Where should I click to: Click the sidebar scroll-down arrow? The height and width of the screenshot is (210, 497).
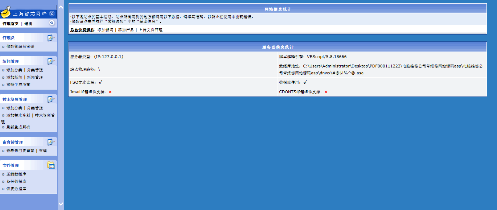tap(61, 204)
